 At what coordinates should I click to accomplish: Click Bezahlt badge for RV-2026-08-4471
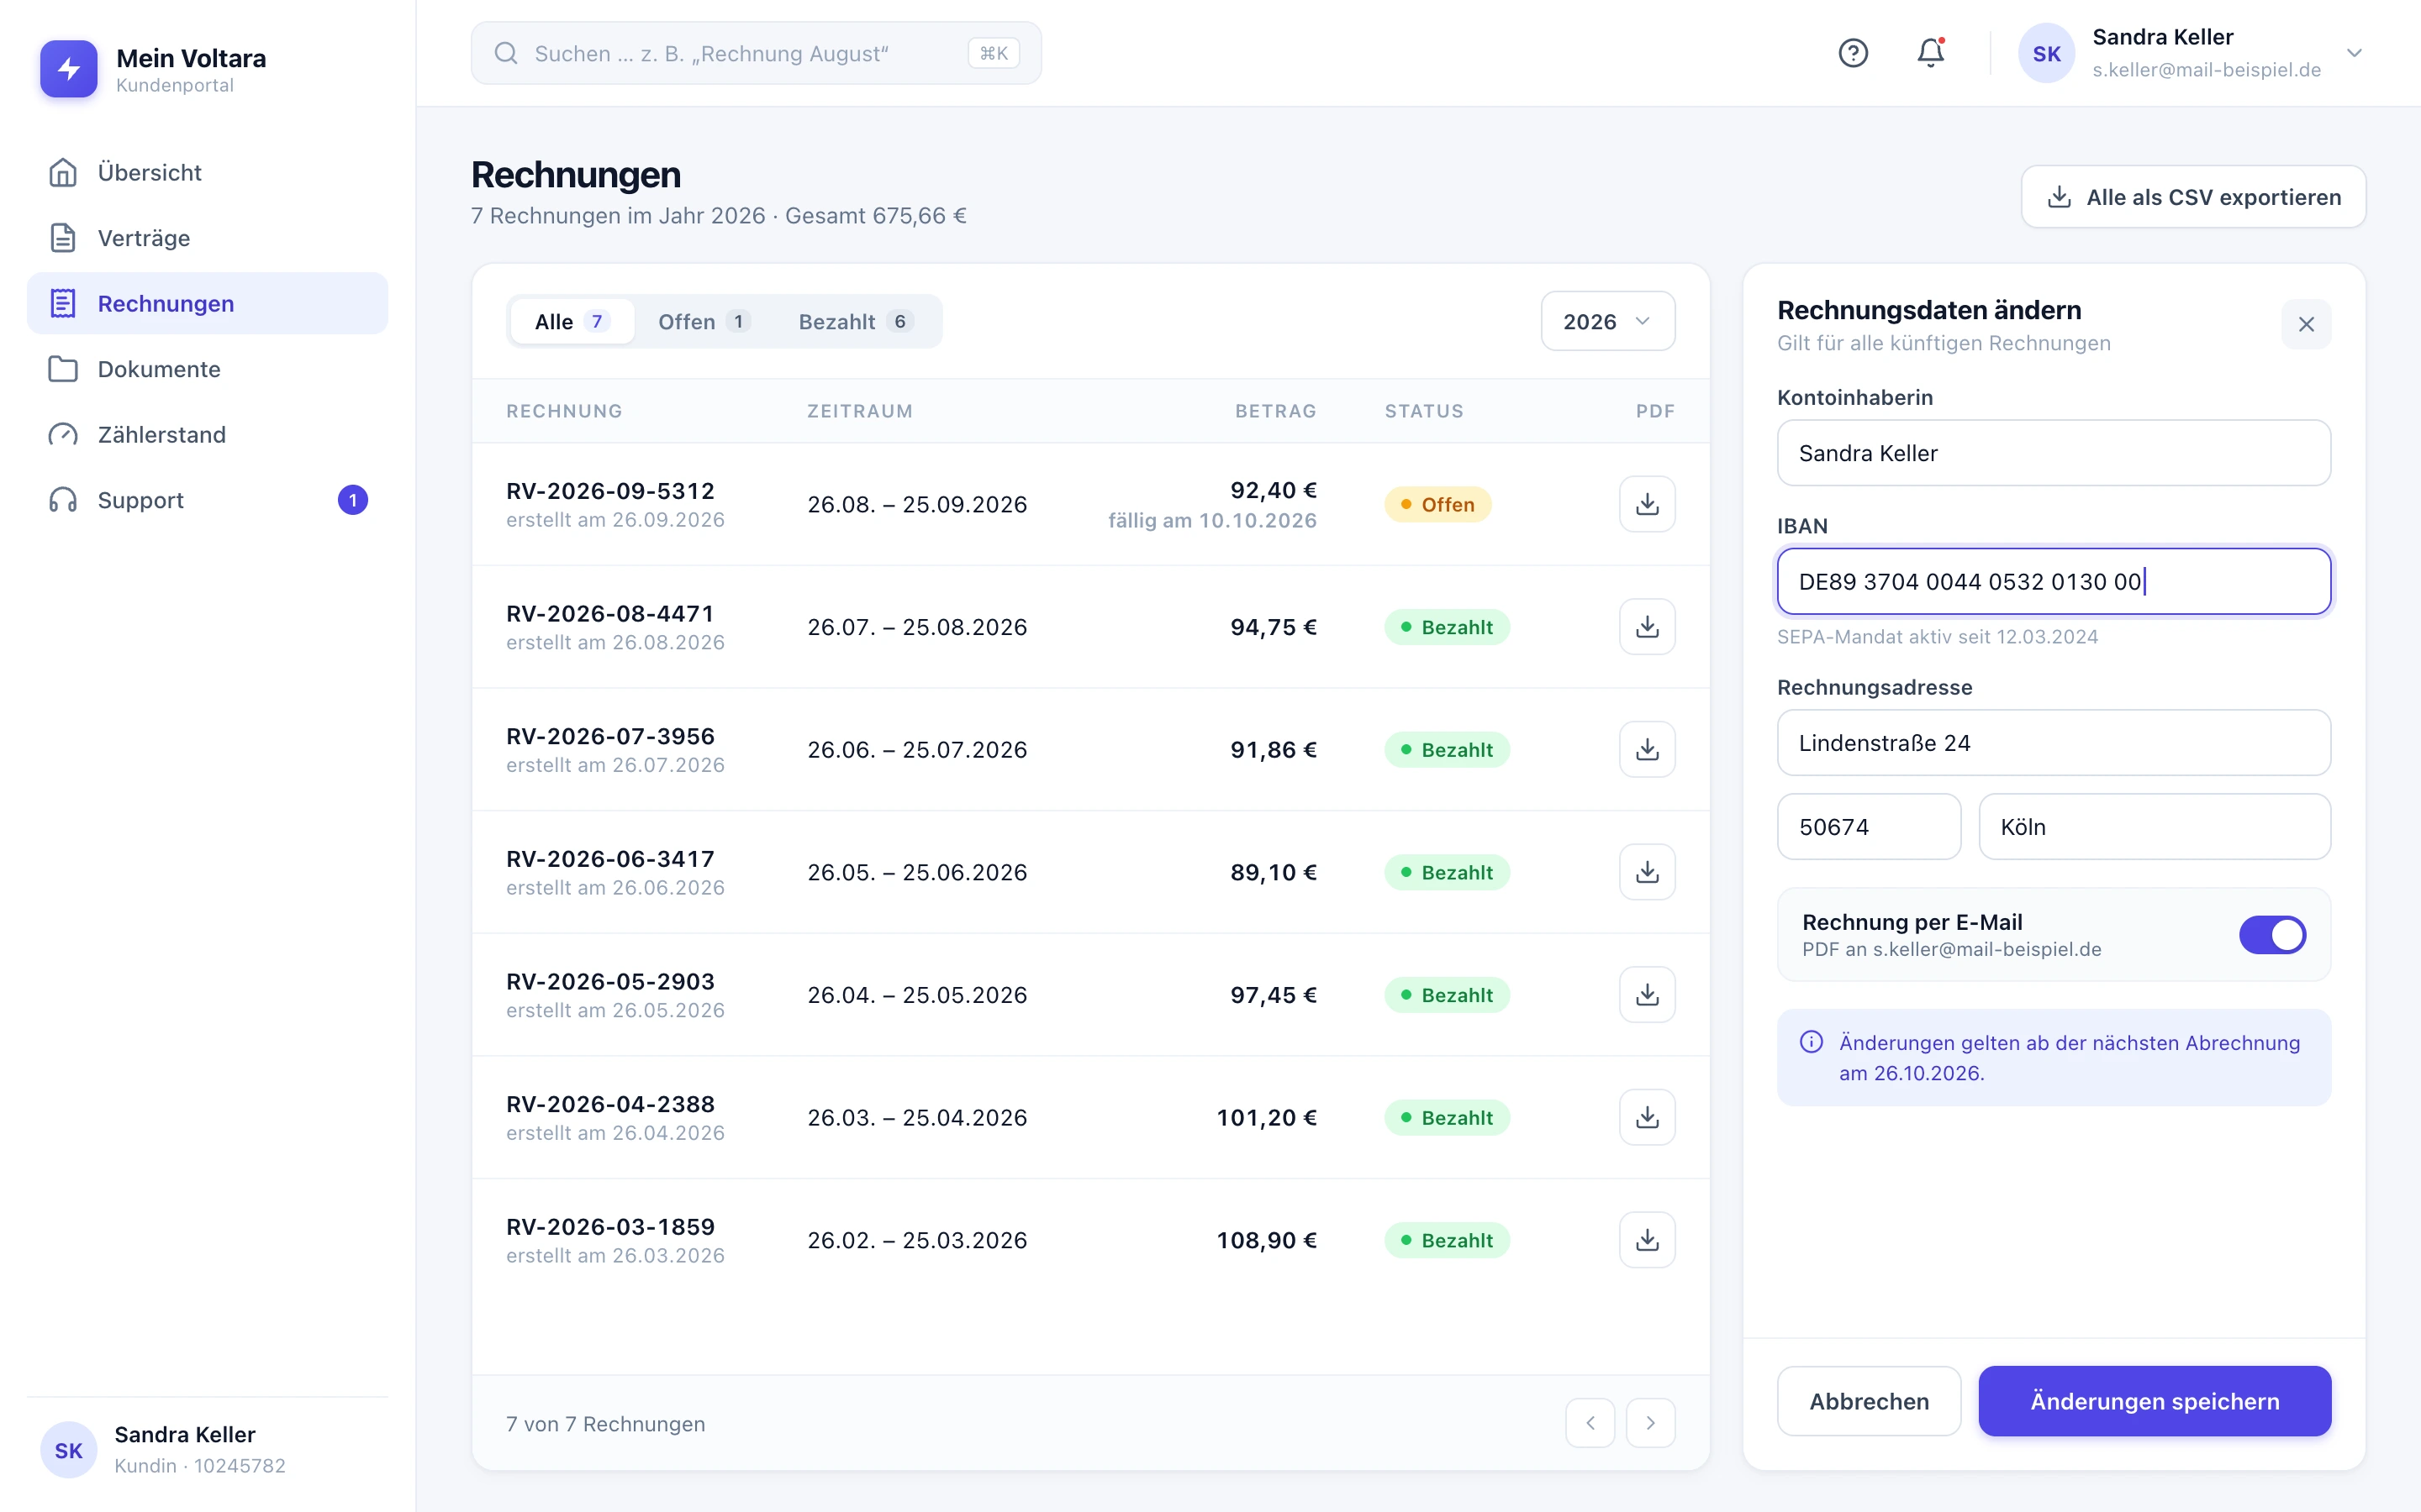click(1447, 627)
